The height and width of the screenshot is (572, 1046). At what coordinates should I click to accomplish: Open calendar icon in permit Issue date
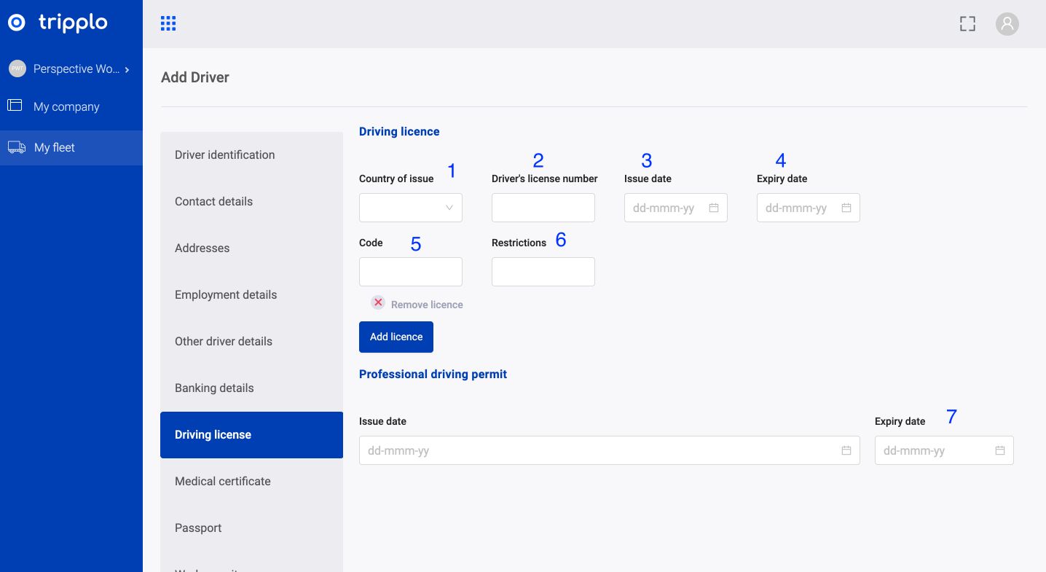846,450
